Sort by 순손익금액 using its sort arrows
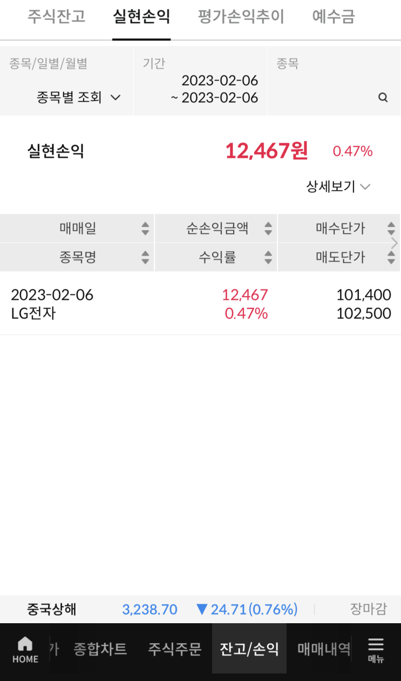Image resolution: width=401 pixels, height=681 pixels. point(268,228)
